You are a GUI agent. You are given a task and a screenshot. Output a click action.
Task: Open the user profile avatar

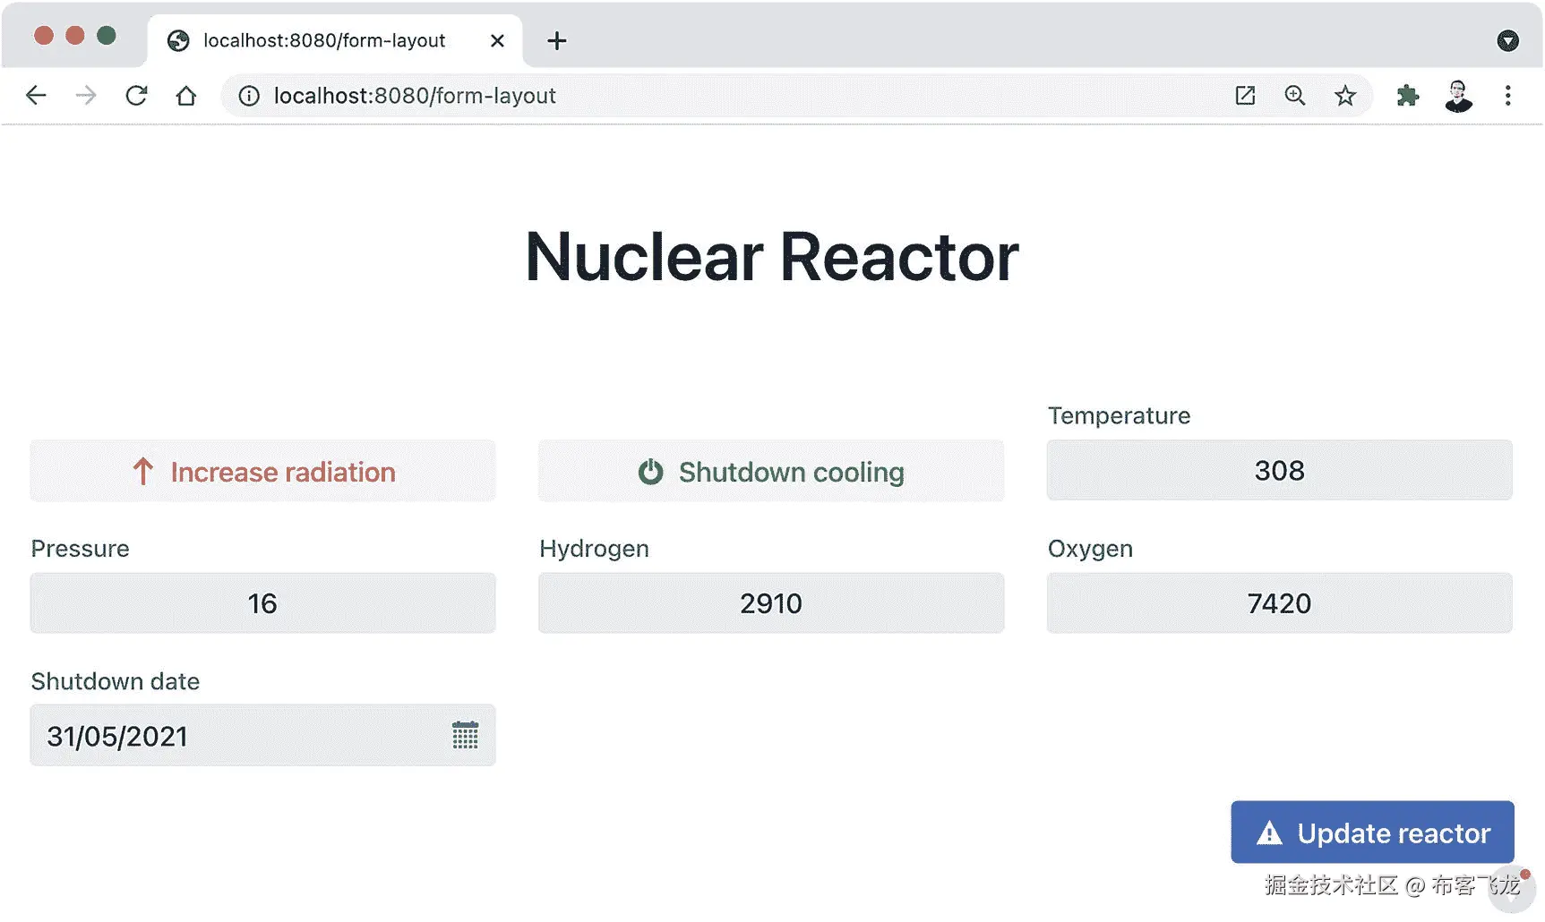1458,96
